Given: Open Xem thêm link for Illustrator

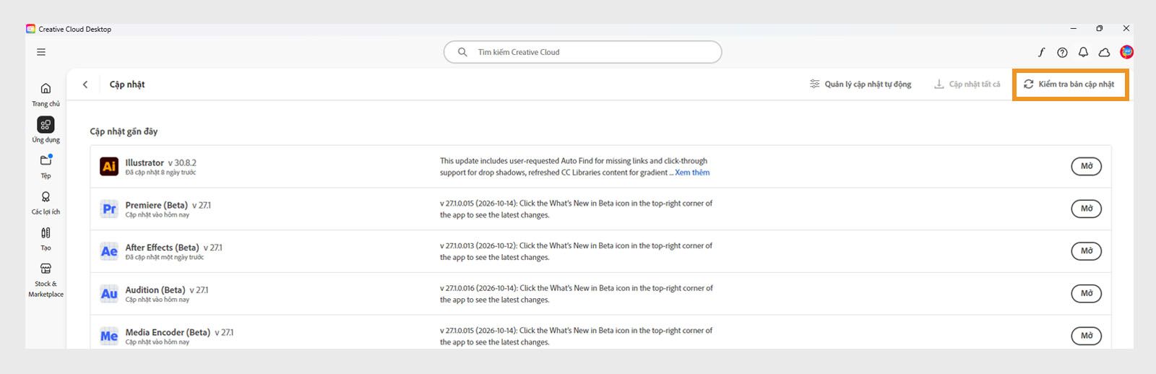Looking at the screenshot, I should click(692, 173).
